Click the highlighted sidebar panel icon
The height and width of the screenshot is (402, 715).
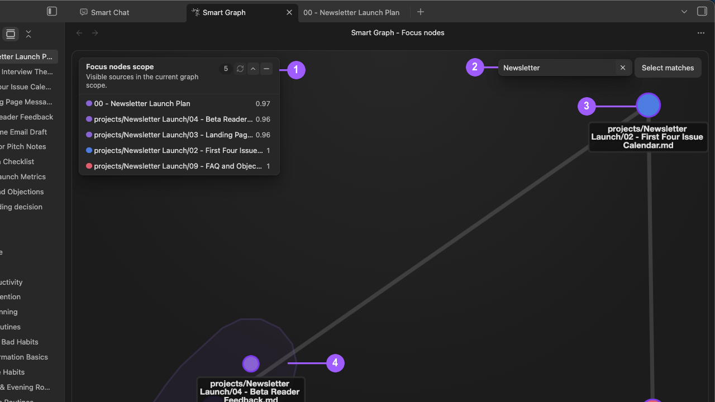pos(11,34)
